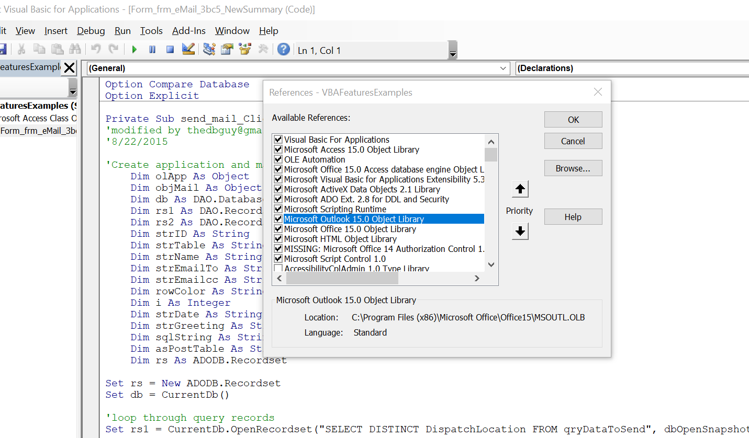
Task: Open the Run menu
Action: pos(122,31)
